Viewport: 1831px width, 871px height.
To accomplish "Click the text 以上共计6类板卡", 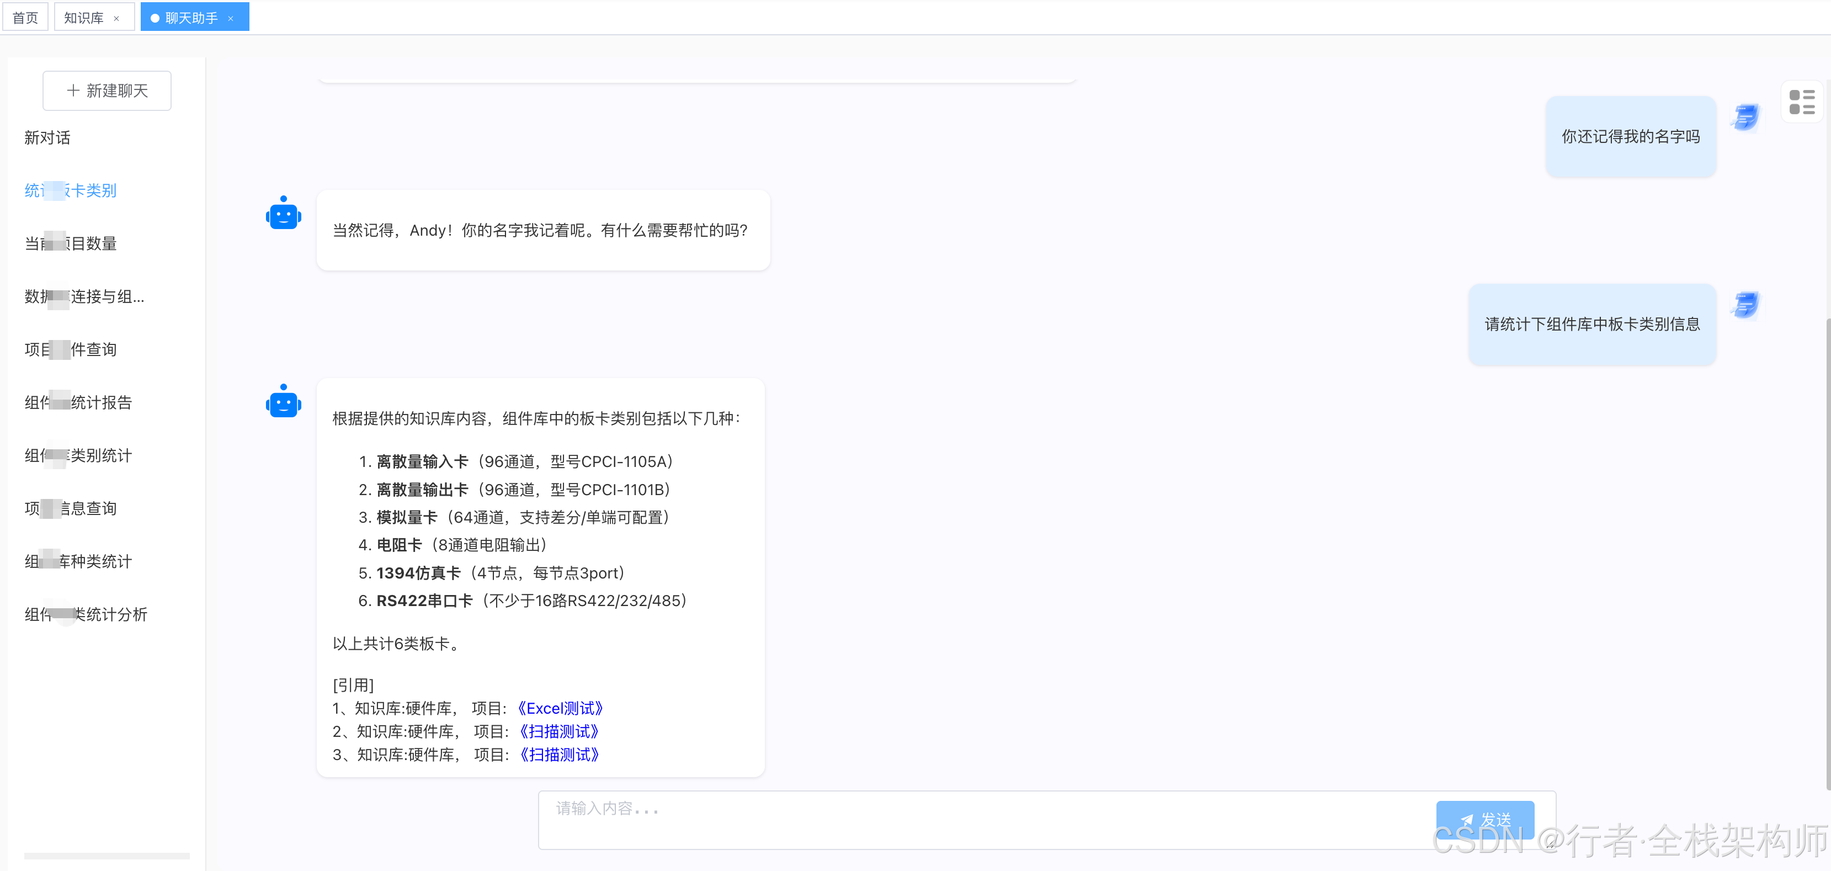I will click(x=397, y=644).
